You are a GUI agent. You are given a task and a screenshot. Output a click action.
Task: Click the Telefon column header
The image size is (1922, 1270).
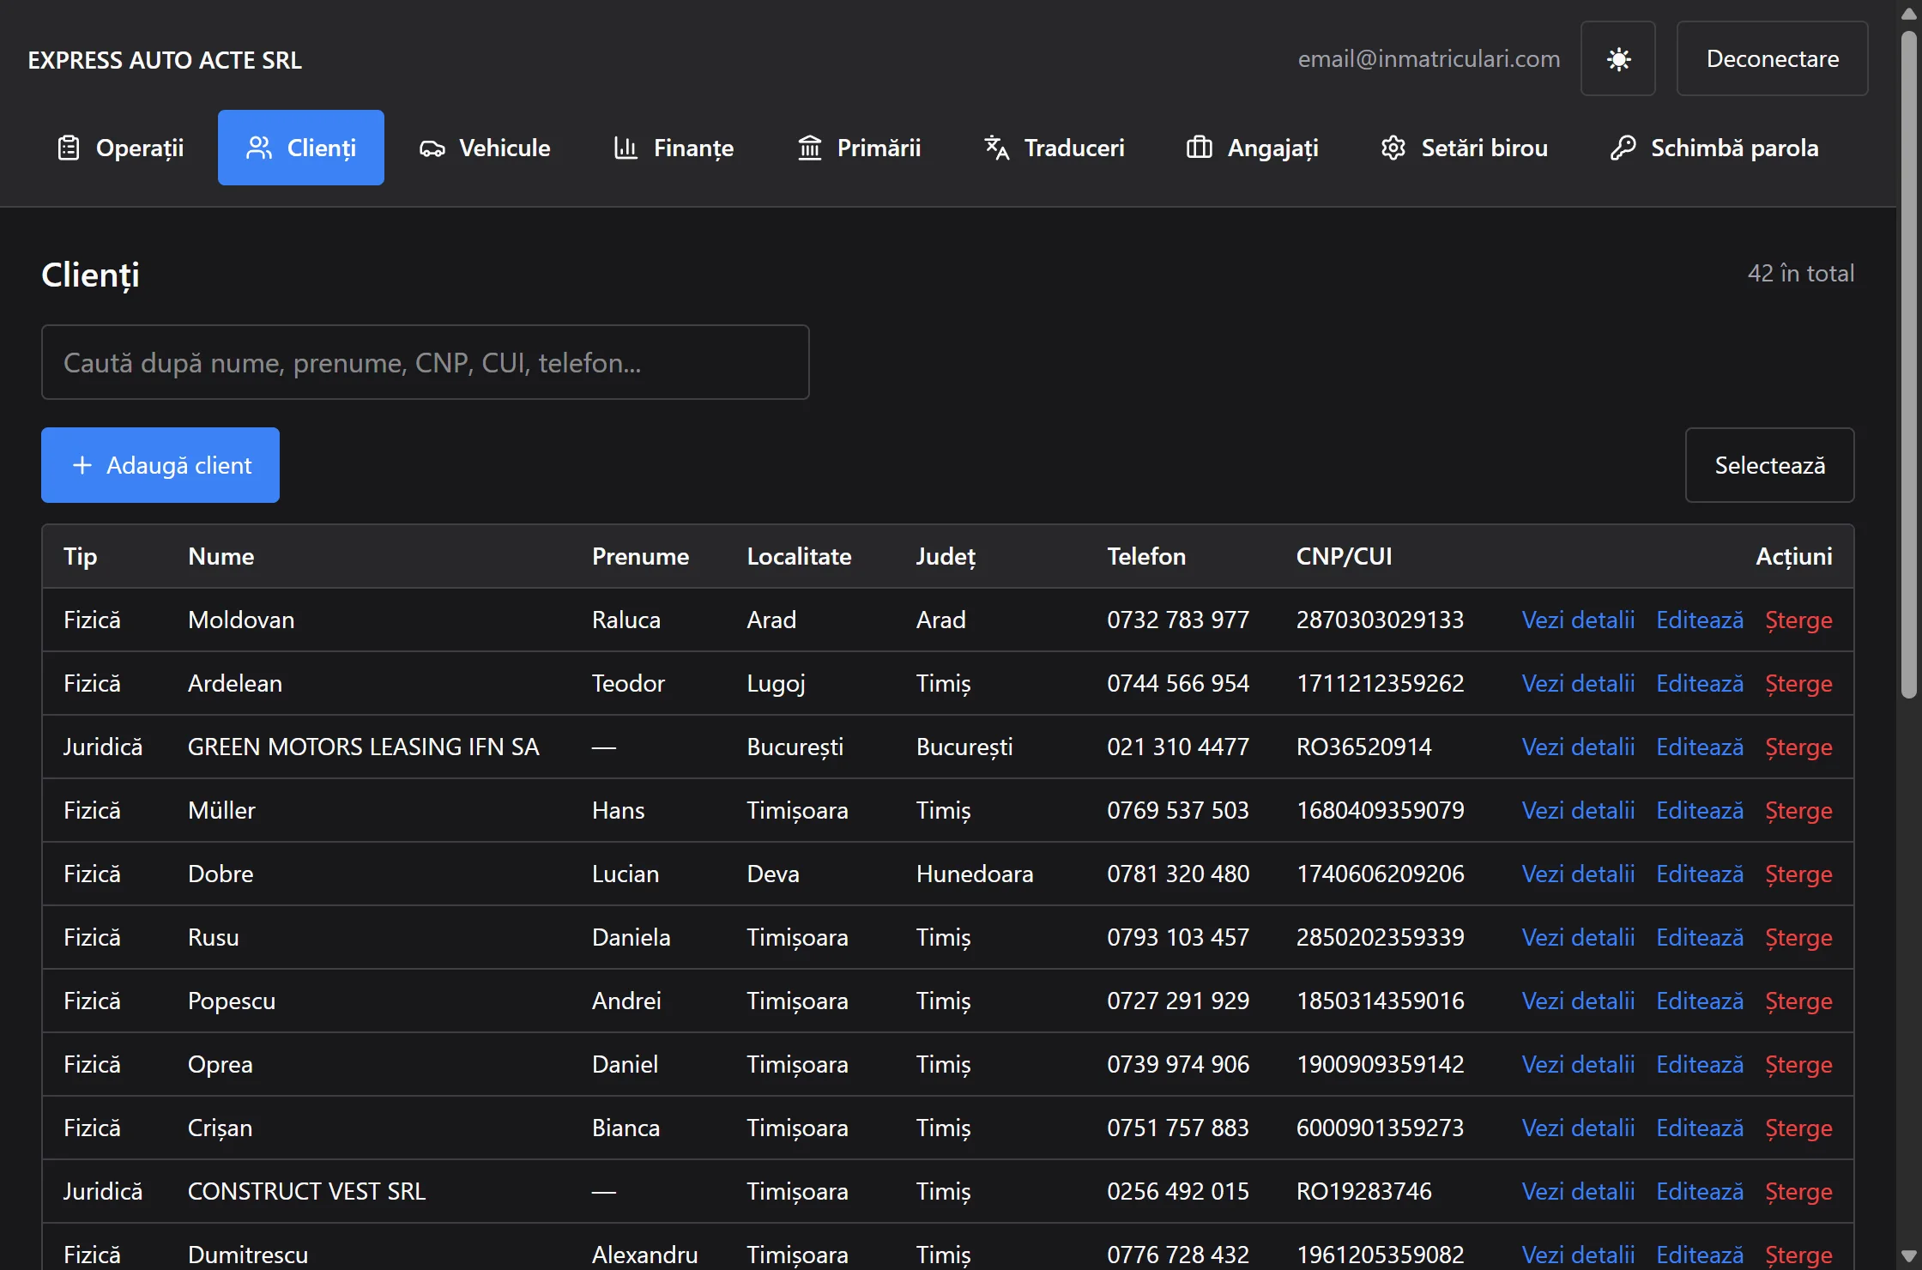point(1146,556)
